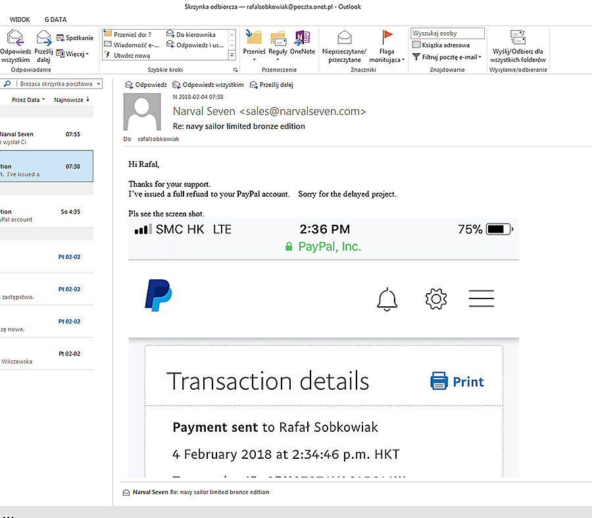Viewport: 592px width, 518px height.
Task: Expand the Szybkie kroki gallery list
Action: (232, 55)
